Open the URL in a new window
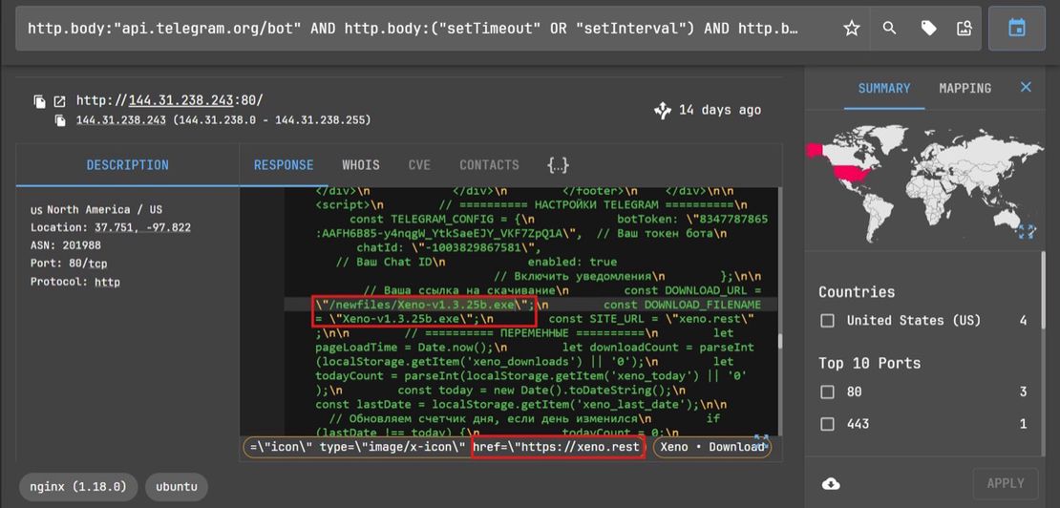This screenshot has width=1060, height=508. (x=59, y=102)
